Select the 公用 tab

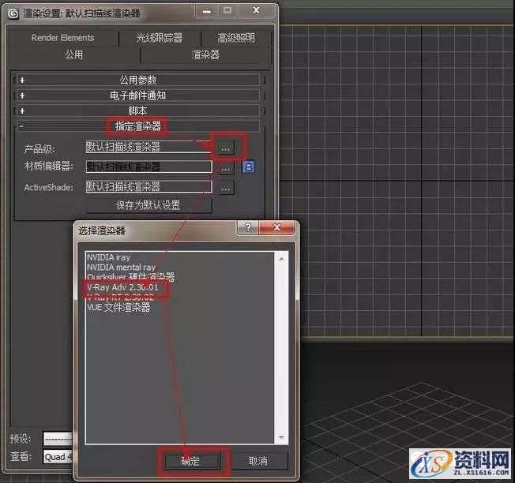pyautogui.click(x=74, y=54)
